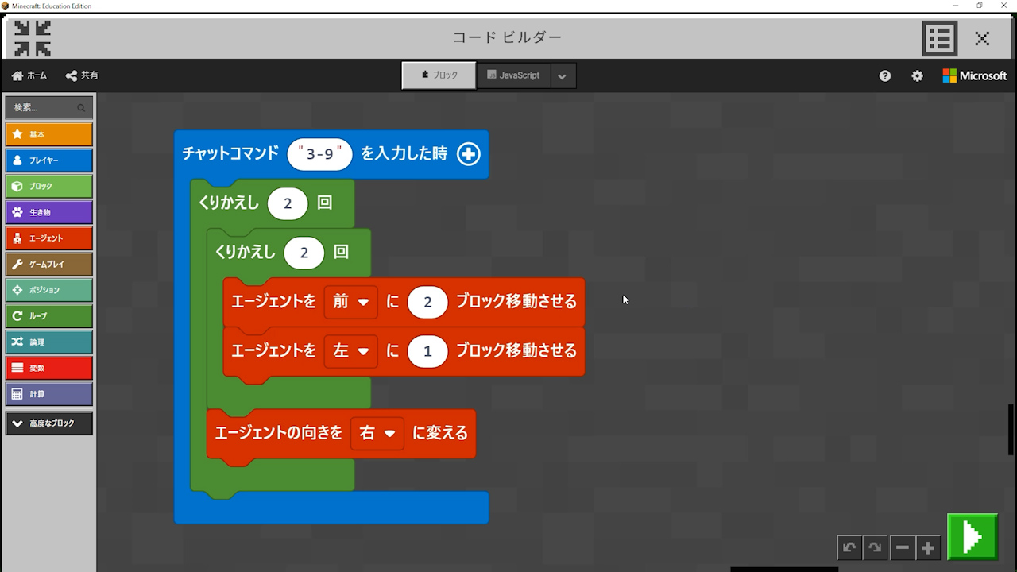Open the settings gear icon

917,75
